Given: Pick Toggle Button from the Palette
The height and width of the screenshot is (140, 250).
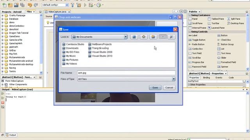Looking at the screenshot, I should [x=197, y=40].
